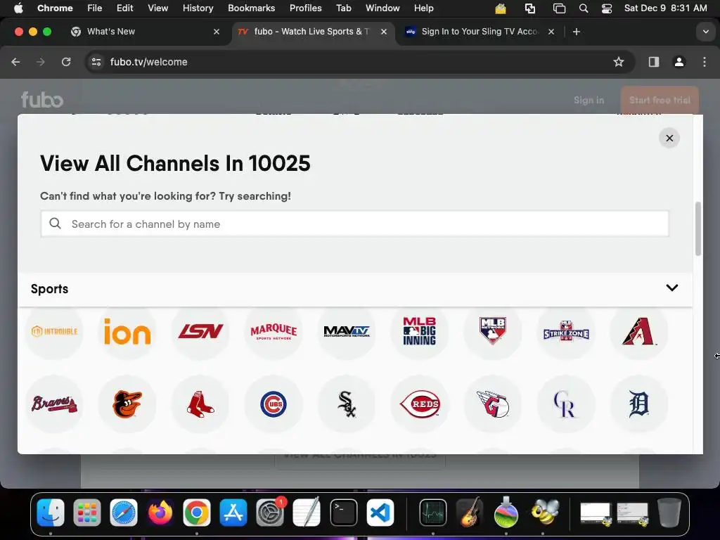Open the MLB Big Inning channel

[420, 331]
